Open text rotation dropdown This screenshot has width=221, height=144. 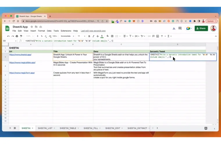[143, 36]
